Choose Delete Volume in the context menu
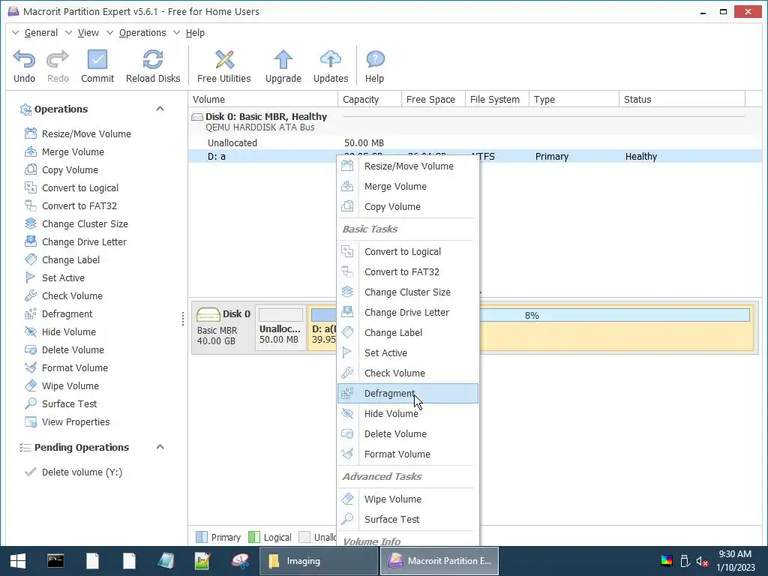 pyautogui.click(x=407, y=434)
